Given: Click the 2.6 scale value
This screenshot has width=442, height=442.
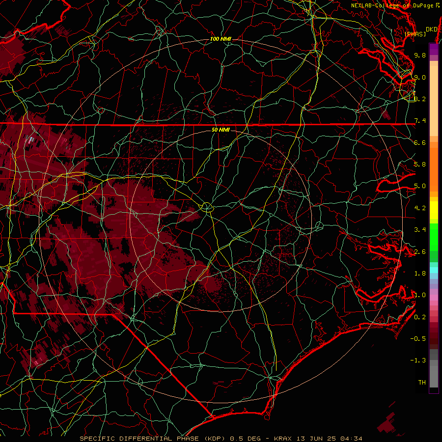Looking at the screenshot, I should tap(420, 252).
